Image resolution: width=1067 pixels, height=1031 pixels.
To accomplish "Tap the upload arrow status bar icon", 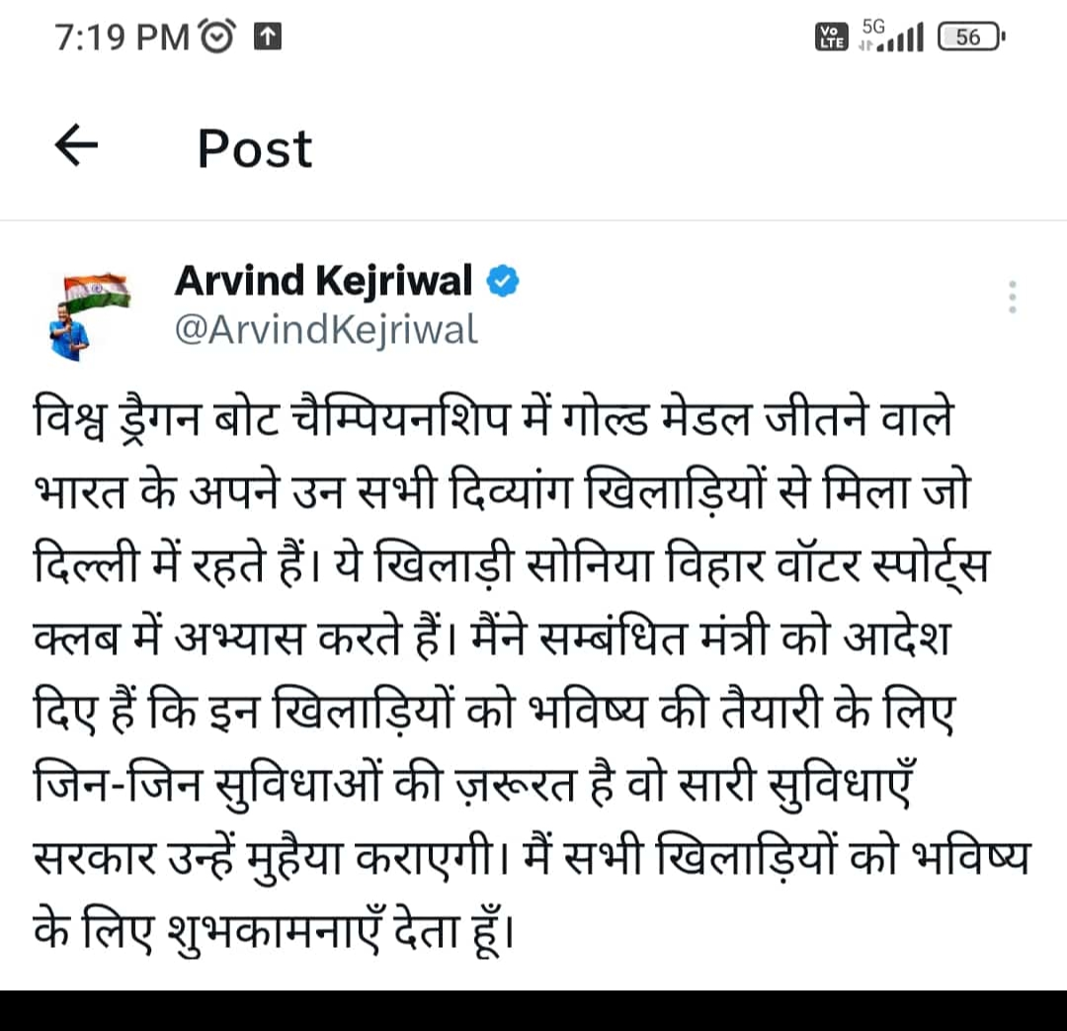I will [268, 38].
